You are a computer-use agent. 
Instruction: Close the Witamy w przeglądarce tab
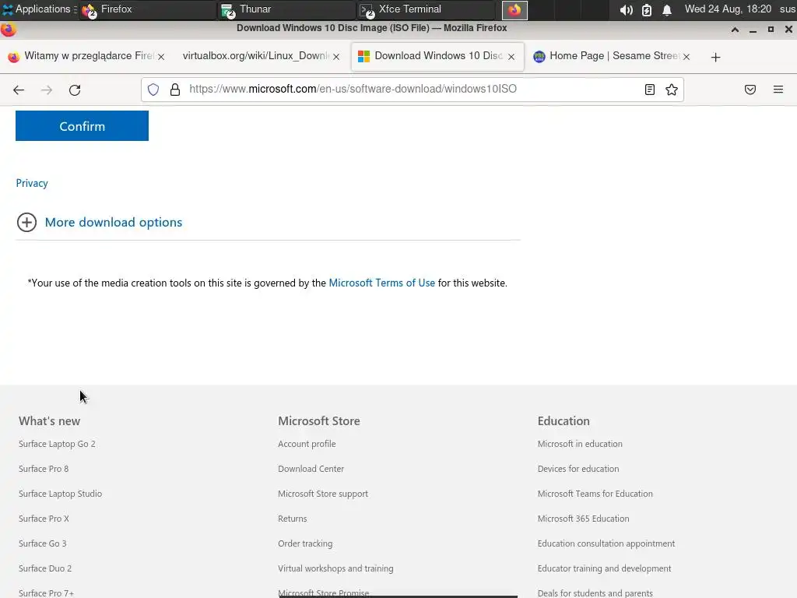coord(160,57)
